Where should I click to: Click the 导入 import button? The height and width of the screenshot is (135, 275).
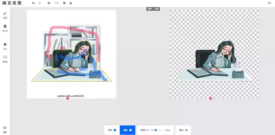(270, 3)
